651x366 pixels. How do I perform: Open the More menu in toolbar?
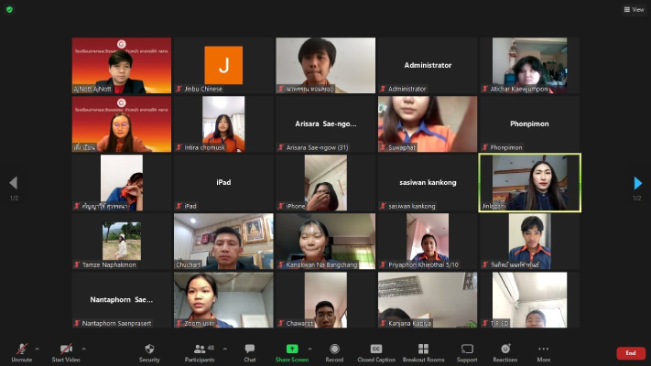coord(544,352)
